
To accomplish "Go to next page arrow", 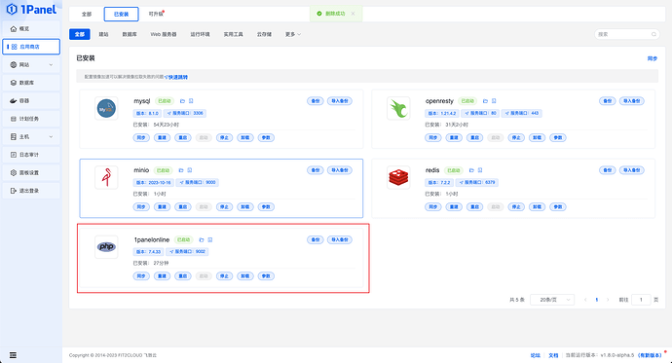I will (x=608, y=300).
